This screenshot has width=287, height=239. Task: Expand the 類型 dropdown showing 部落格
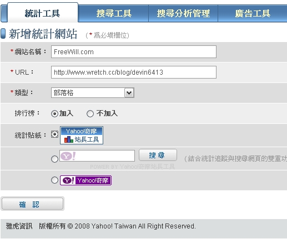pos(93,92)
